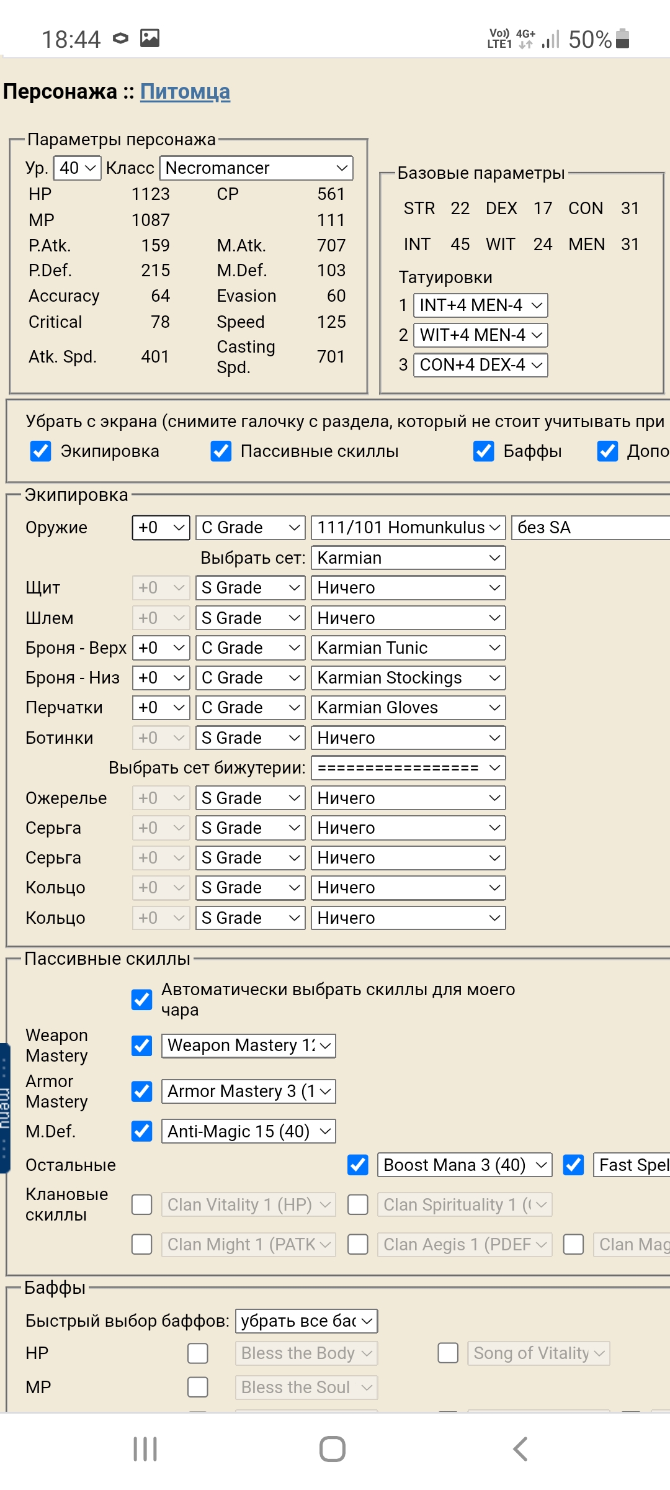The image size is (670, 1490).
Task: Open necklace Ничего item dropdown
Action: 408,798
